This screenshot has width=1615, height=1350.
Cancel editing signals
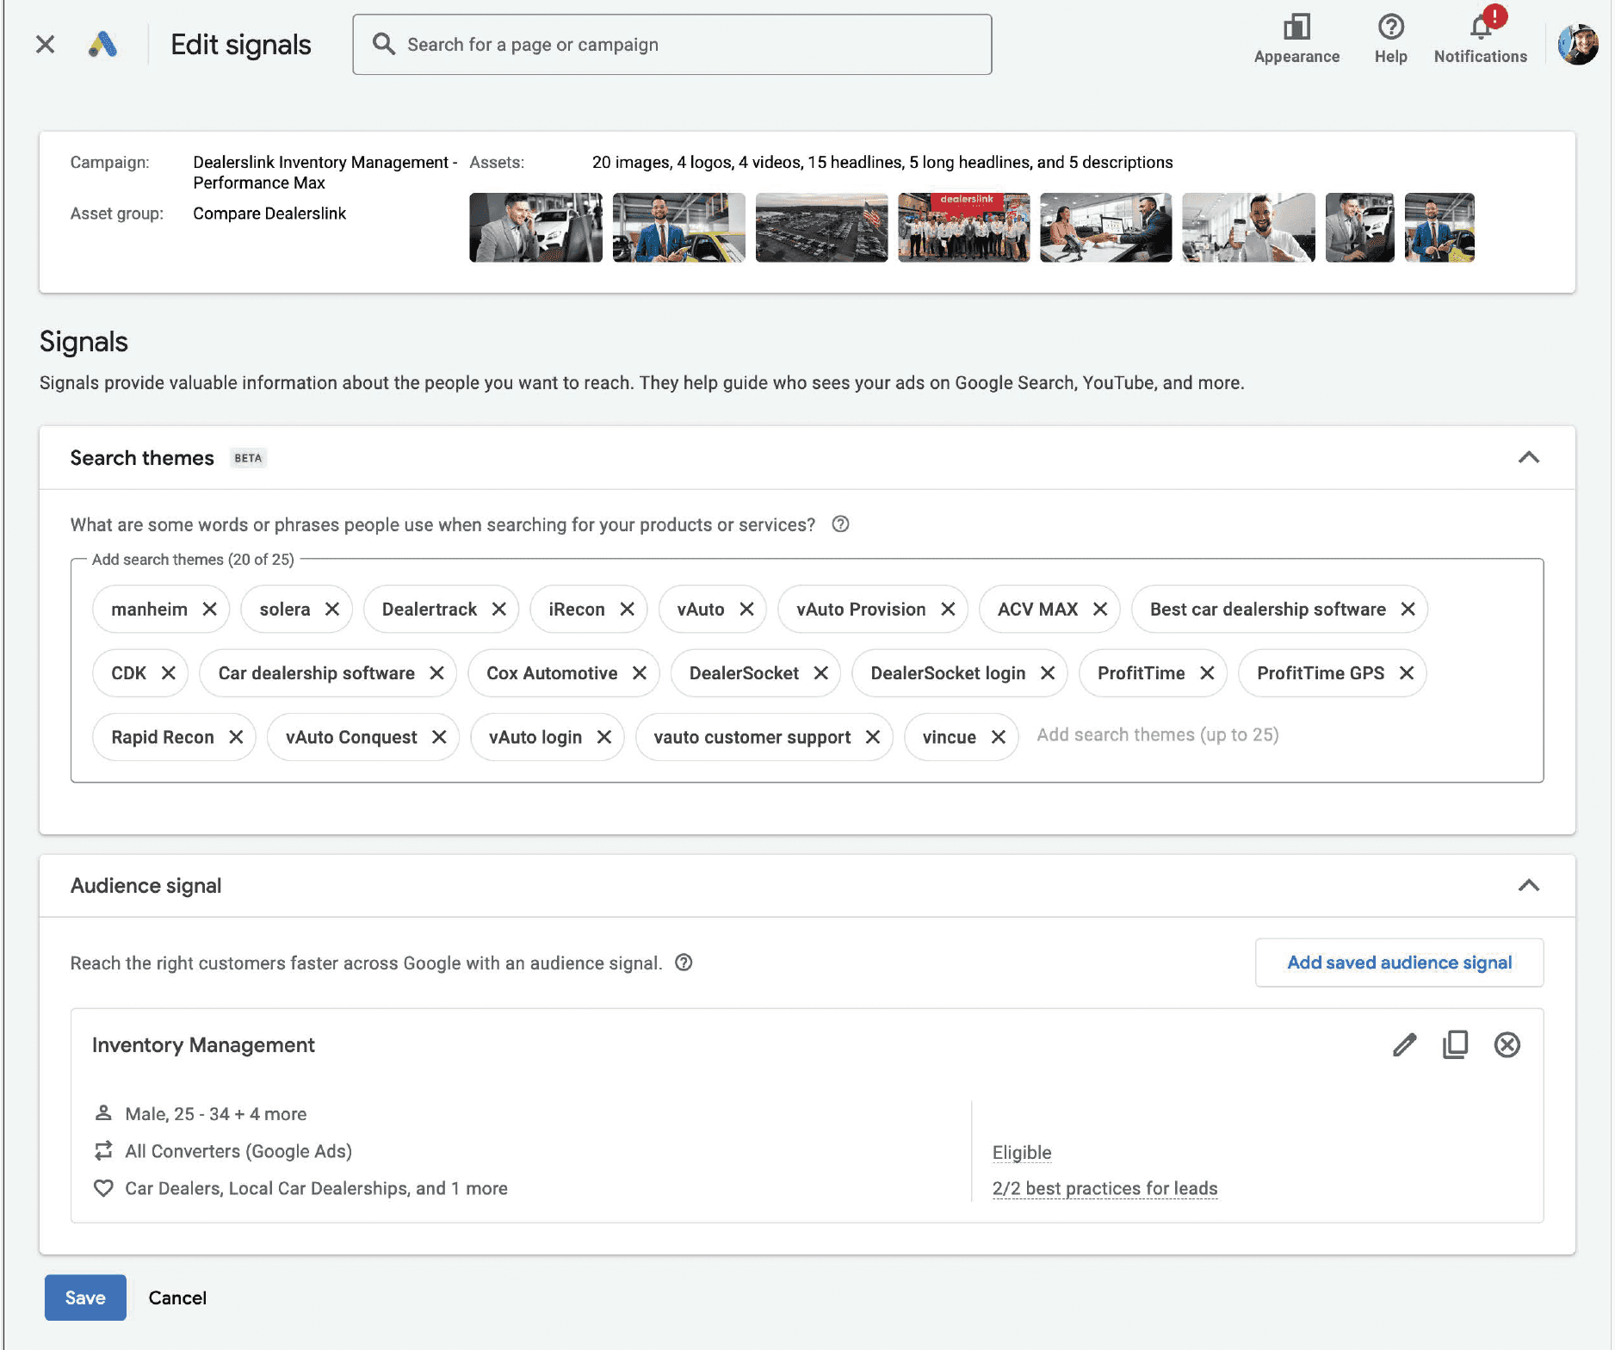coord(177,1297)
